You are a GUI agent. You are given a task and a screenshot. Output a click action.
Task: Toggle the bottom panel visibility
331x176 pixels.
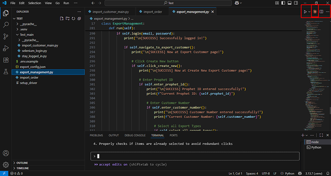pos(289,3)
